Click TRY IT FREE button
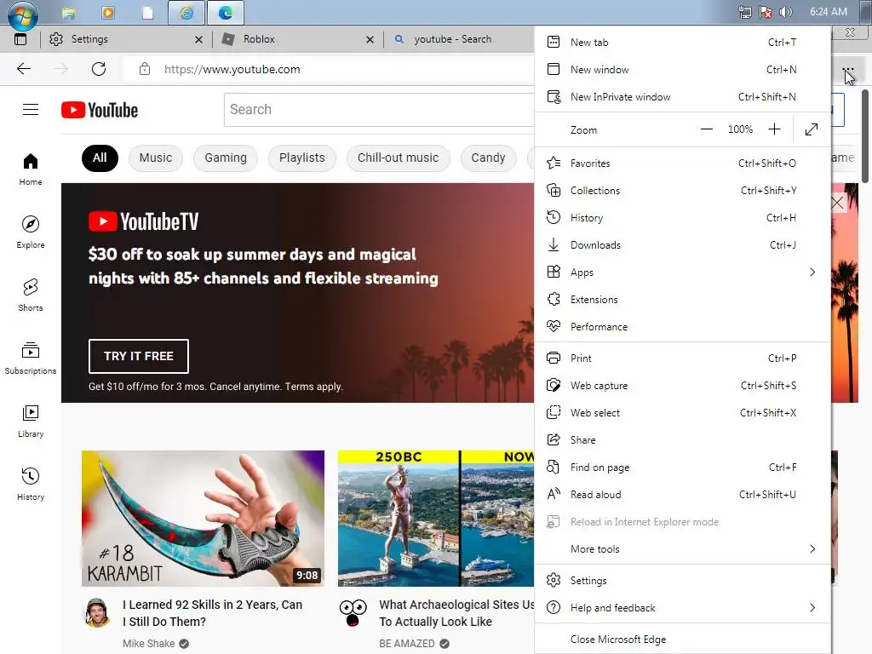The width and height of the screenshot is (872, 654). point(139,356)
